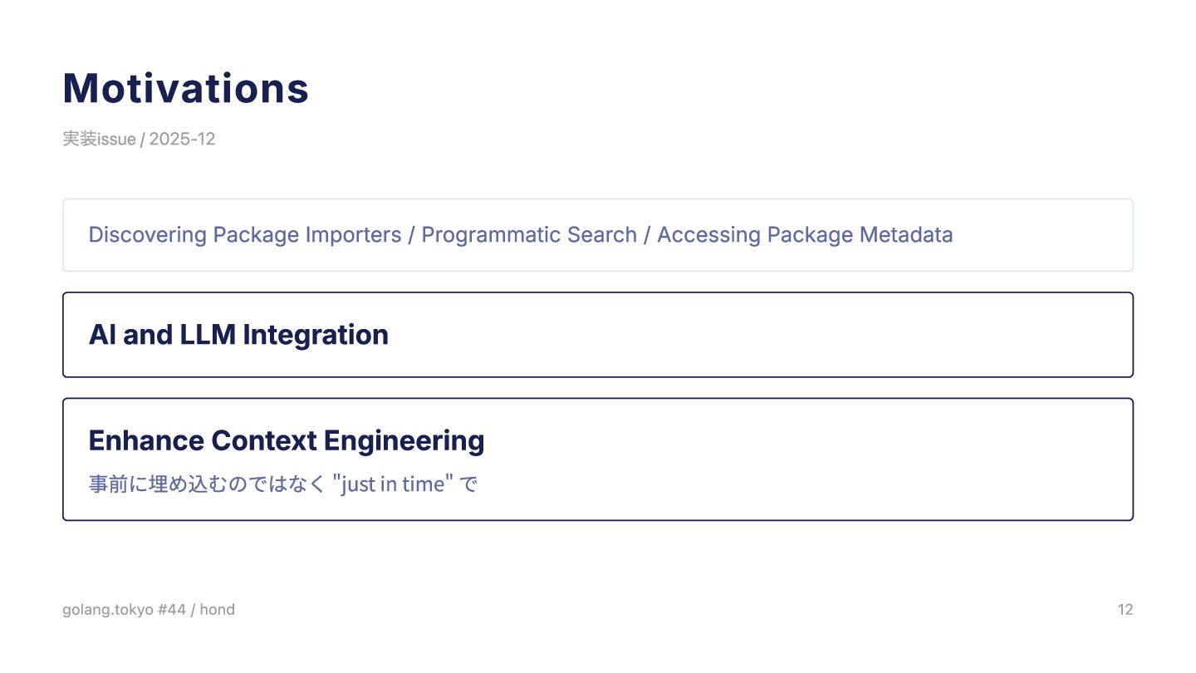Click the slash before Accessing Package Metadata
The height and width of the screenshot is (673, 1196).
pos(647,235)
